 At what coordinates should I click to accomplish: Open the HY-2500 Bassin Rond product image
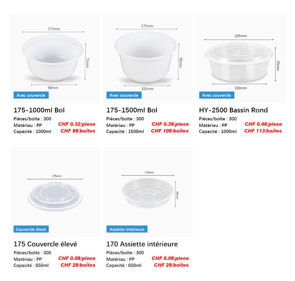(x=241, y=58)
